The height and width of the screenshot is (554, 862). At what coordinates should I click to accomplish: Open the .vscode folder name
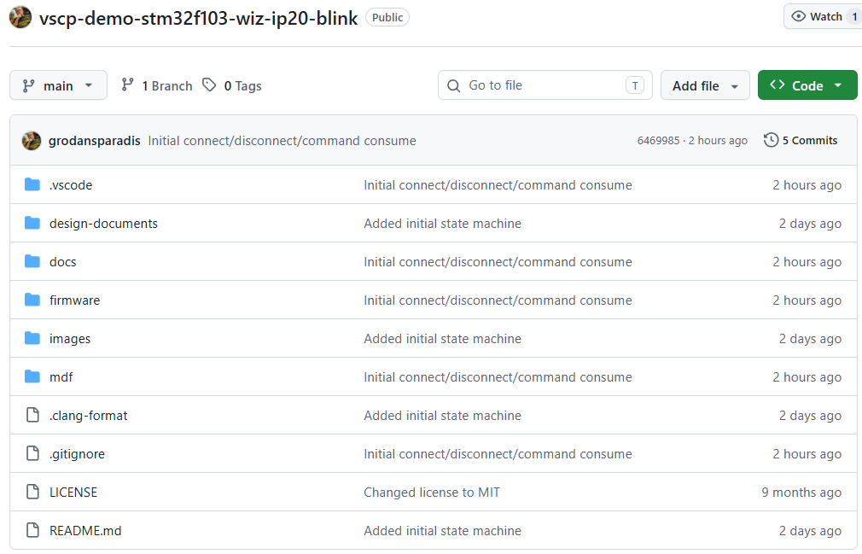(x=71, y=185)
